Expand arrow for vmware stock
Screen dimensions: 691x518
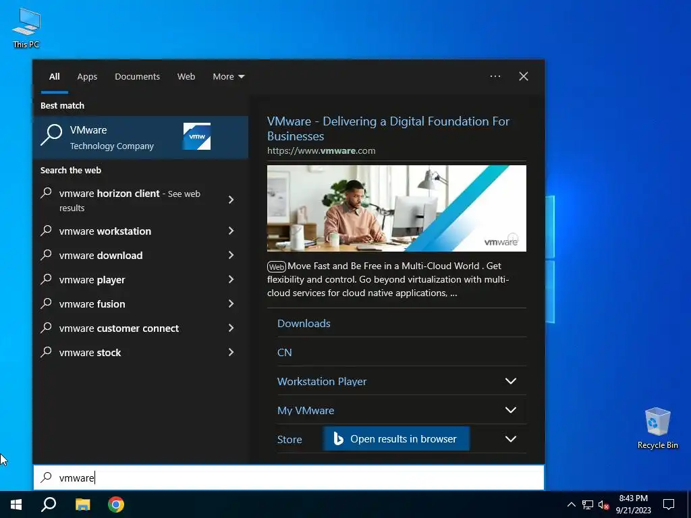231,351
